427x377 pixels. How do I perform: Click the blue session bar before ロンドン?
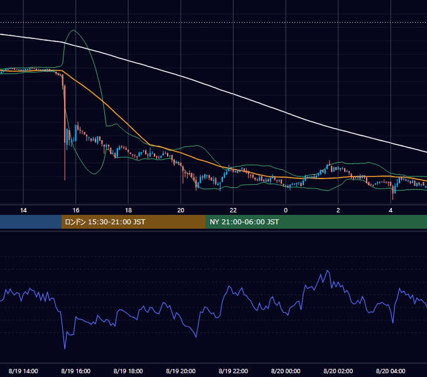pos(31,222)
